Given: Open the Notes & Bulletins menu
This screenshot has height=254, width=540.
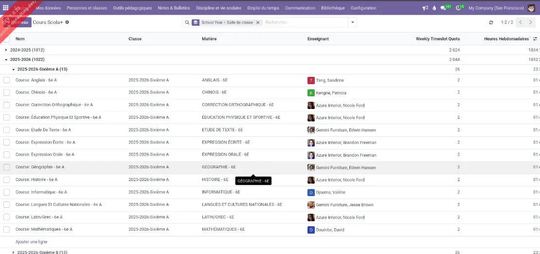Looking at the screenshot, I should point(174,8).
